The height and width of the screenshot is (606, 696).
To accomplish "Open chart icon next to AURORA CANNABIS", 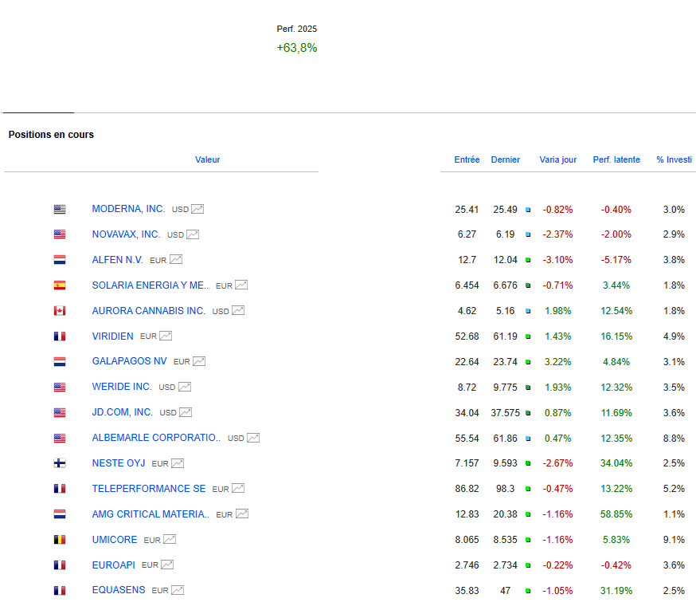I will coord(238,310).
